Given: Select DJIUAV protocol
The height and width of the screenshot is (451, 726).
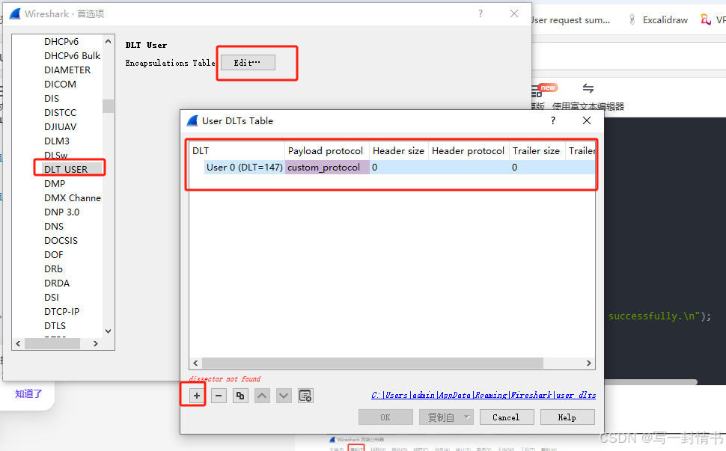Looking at the screenshot, I should coord(60,126).
